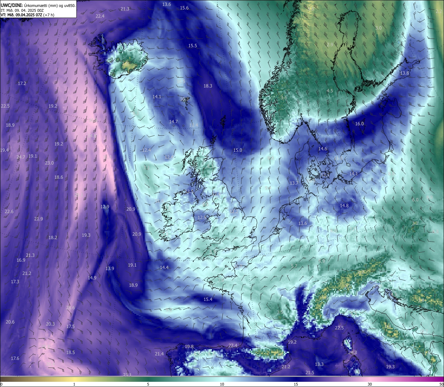Click the value 13.7 west of Denmark
This screenshot has width=444, height=387.
[294, 183]
